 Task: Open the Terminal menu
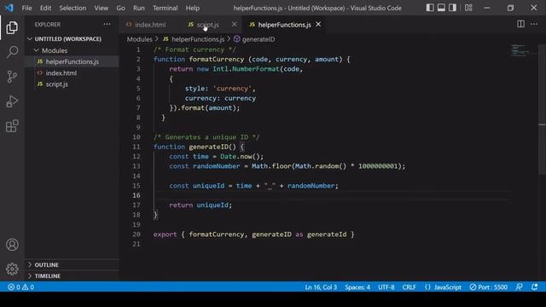tap(165, 8)
